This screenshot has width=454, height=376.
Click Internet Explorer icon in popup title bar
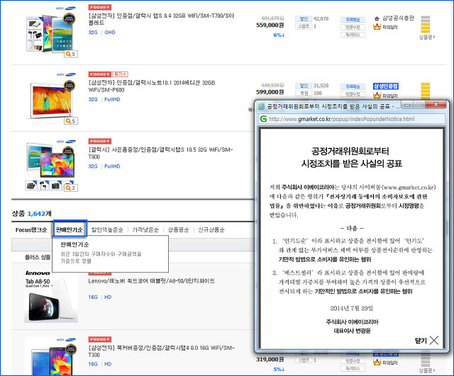coord(262,106)
